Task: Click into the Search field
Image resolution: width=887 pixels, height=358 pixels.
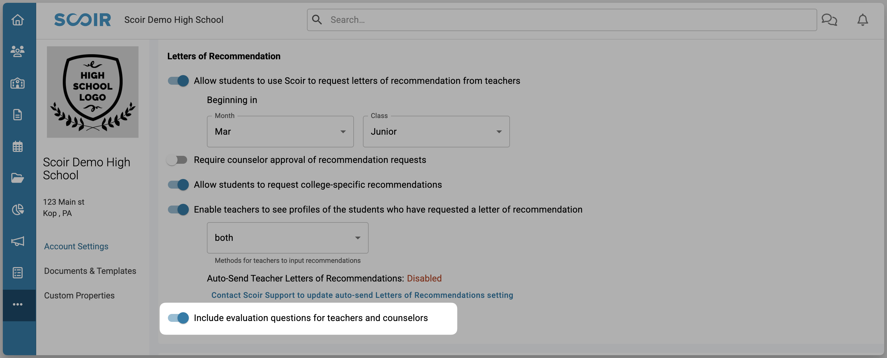Action: click(562, 20)
